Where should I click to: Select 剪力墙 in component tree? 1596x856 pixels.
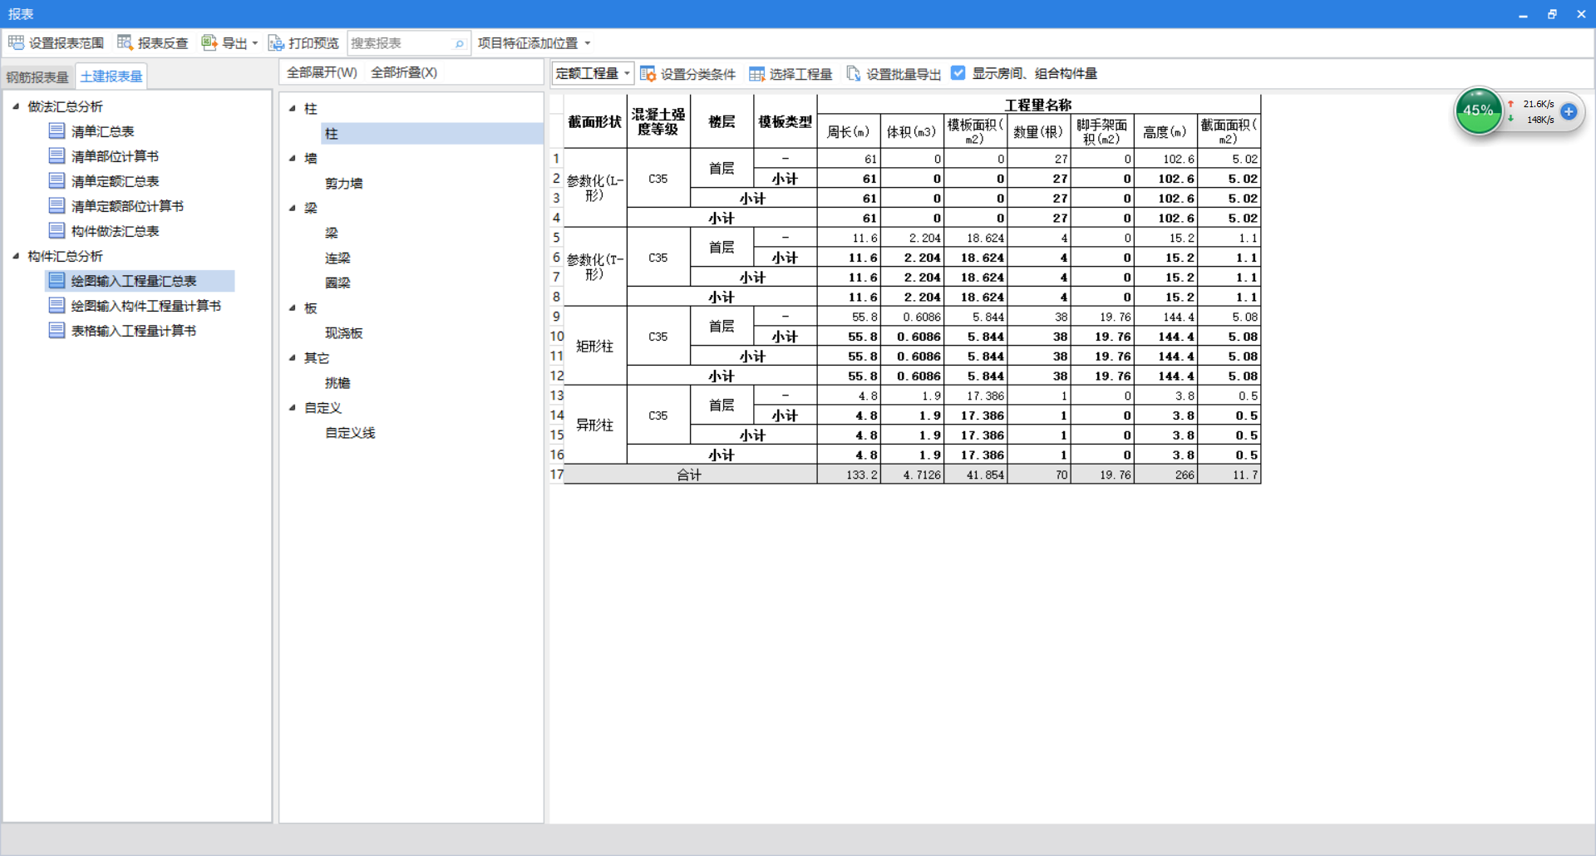coord(343,183)
